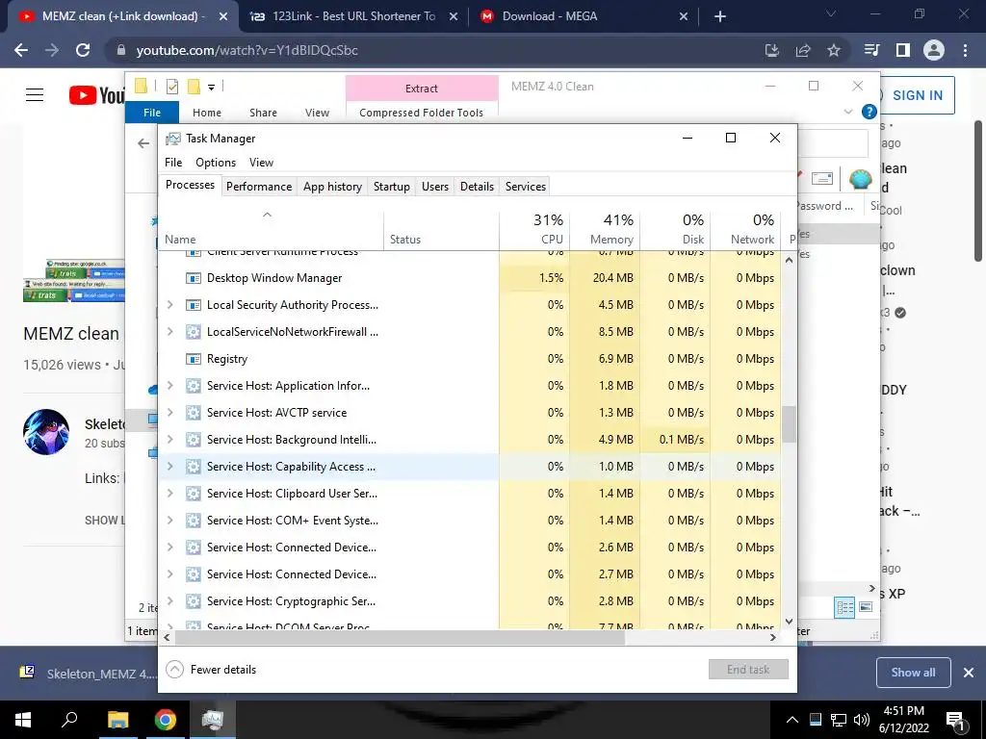Click the explorer help question mark icon
The image size is (986, 739).
tap(869, 112)
